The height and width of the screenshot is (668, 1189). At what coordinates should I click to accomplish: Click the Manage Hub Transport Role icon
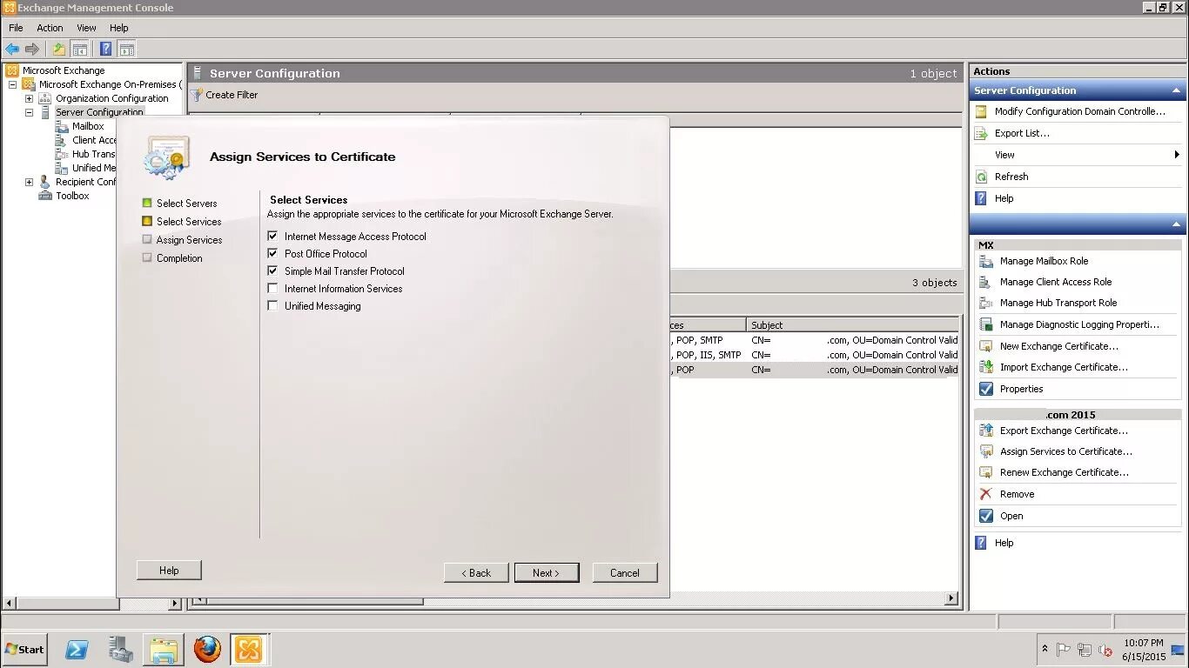(986, 303)
